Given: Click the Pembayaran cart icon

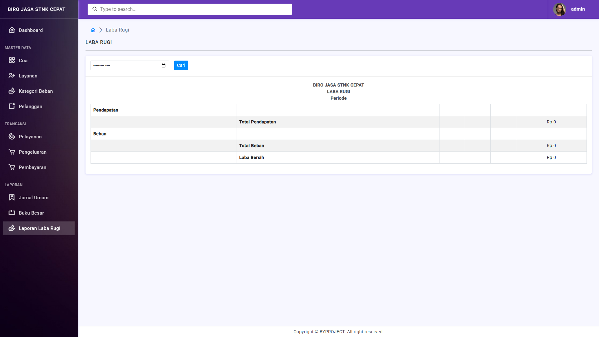Looking at the screenshot, I should [12, 167].
